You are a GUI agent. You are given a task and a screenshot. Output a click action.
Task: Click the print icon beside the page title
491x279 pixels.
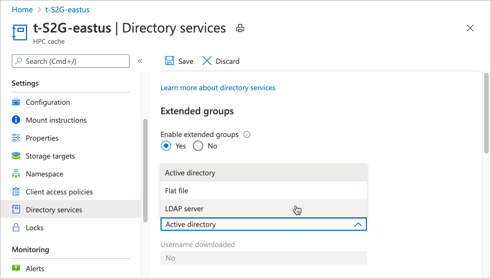coord(240,28)
